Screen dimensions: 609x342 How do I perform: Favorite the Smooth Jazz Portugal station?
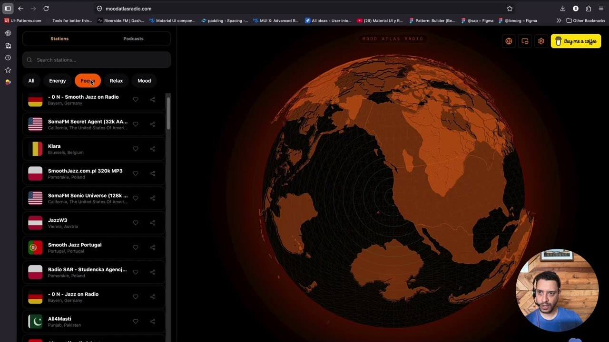(x=136, y=247)
